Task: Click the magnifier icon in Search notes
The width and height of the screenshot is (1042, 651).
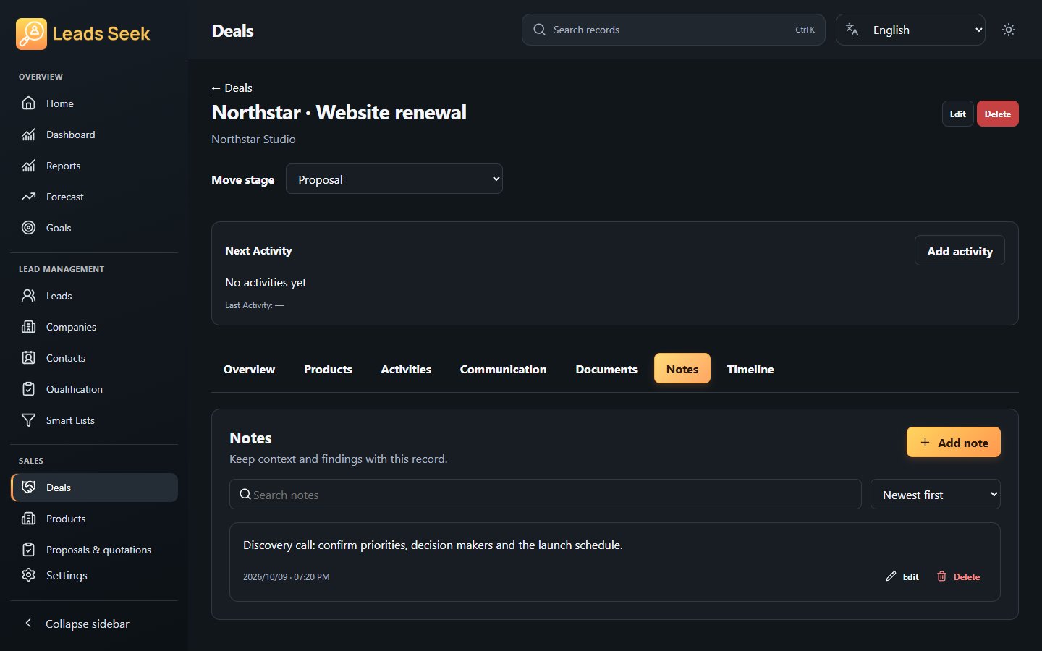Action: coord(245,494)
